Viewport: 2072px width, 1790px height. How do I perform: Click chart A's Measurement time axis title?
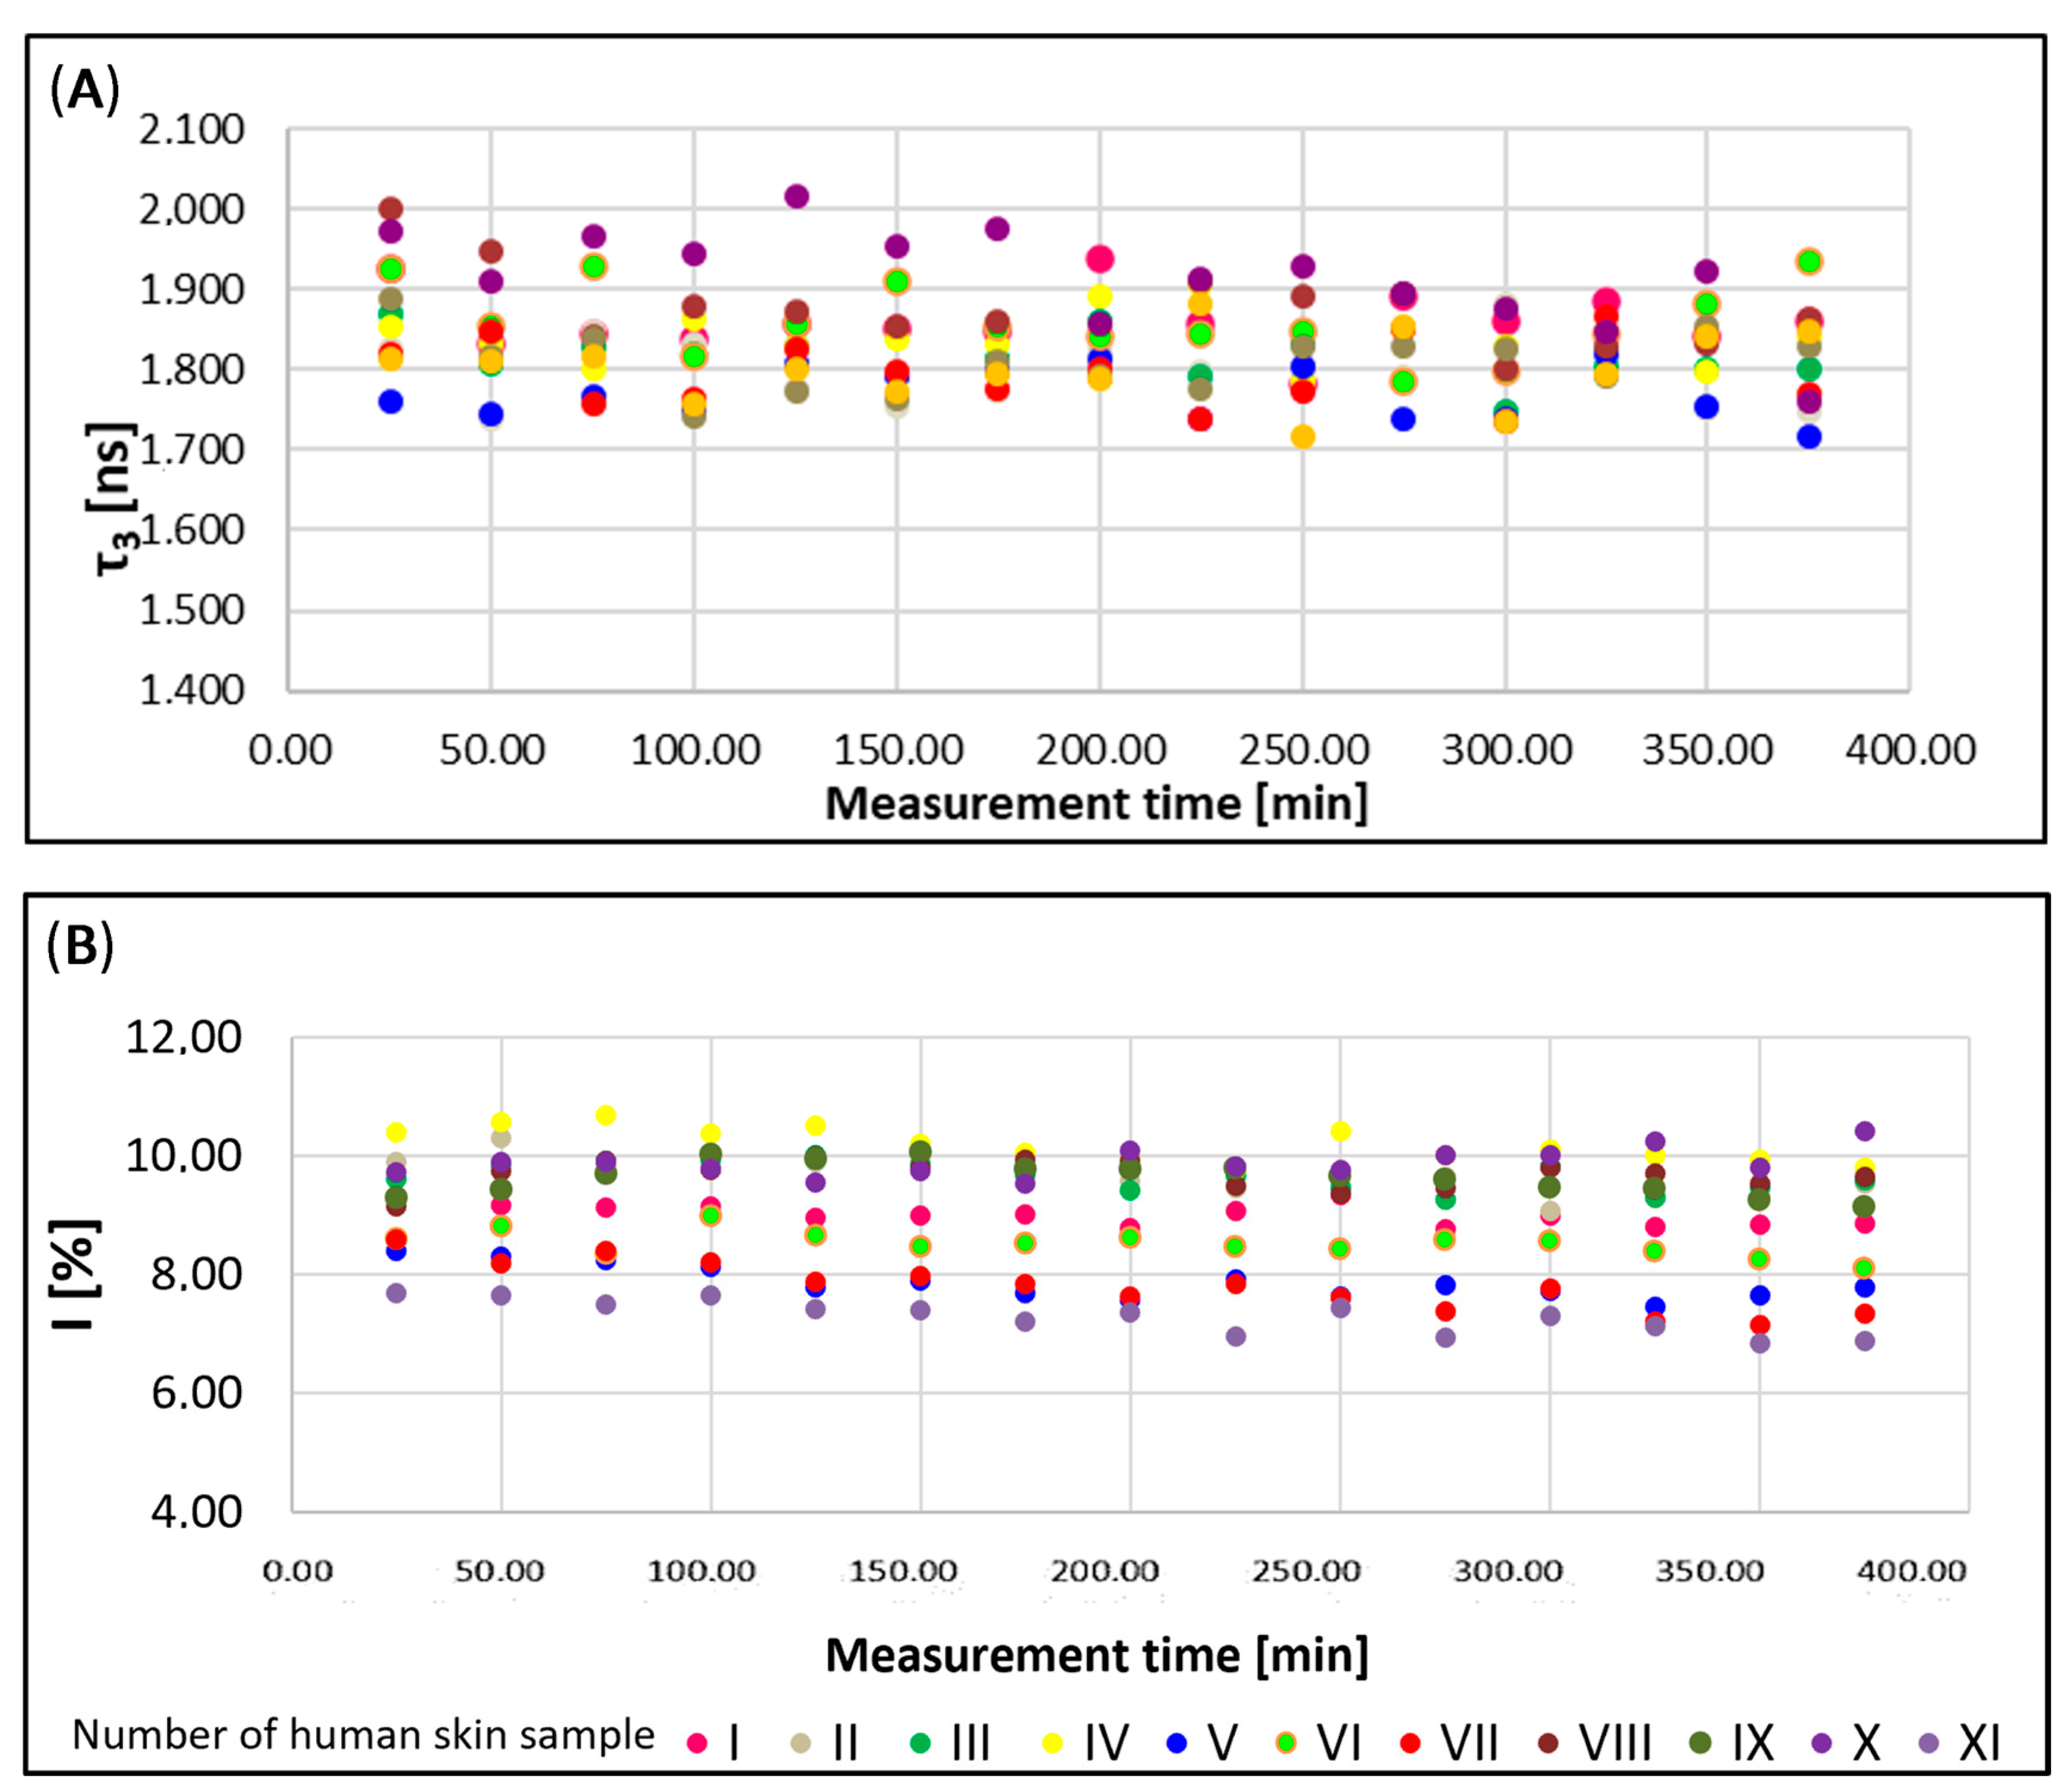pyautogui.click(x=1096, y=804)
